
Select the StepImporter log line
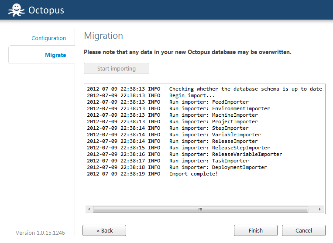pyautogui.click(x=168, y=128)
